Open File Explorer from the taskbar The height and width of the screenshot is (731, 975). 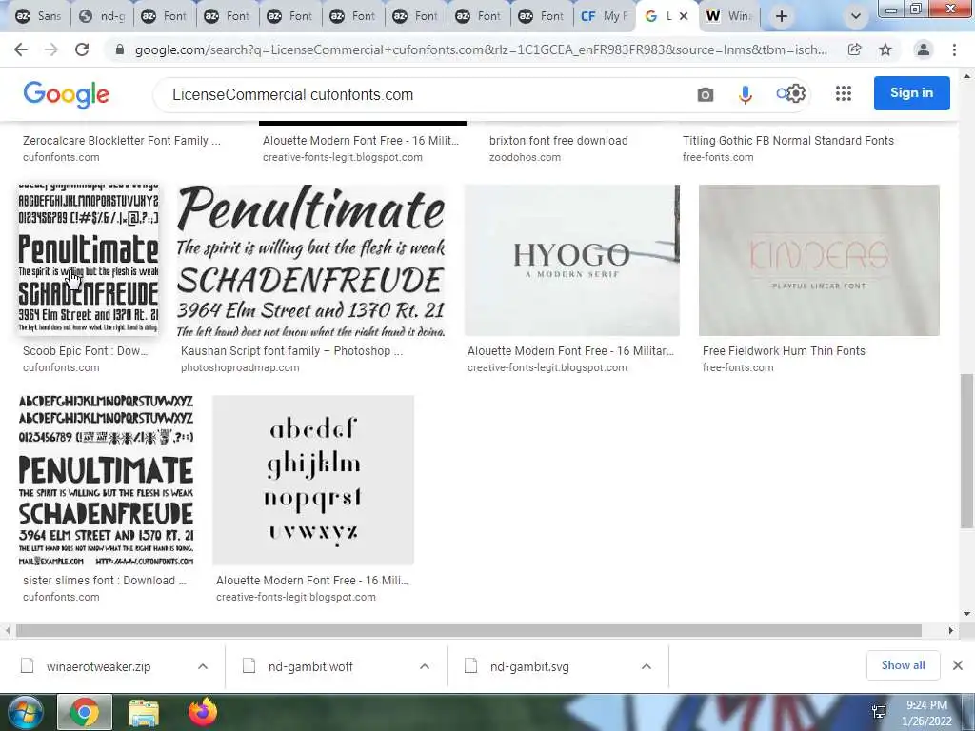[x=144, y=712]
